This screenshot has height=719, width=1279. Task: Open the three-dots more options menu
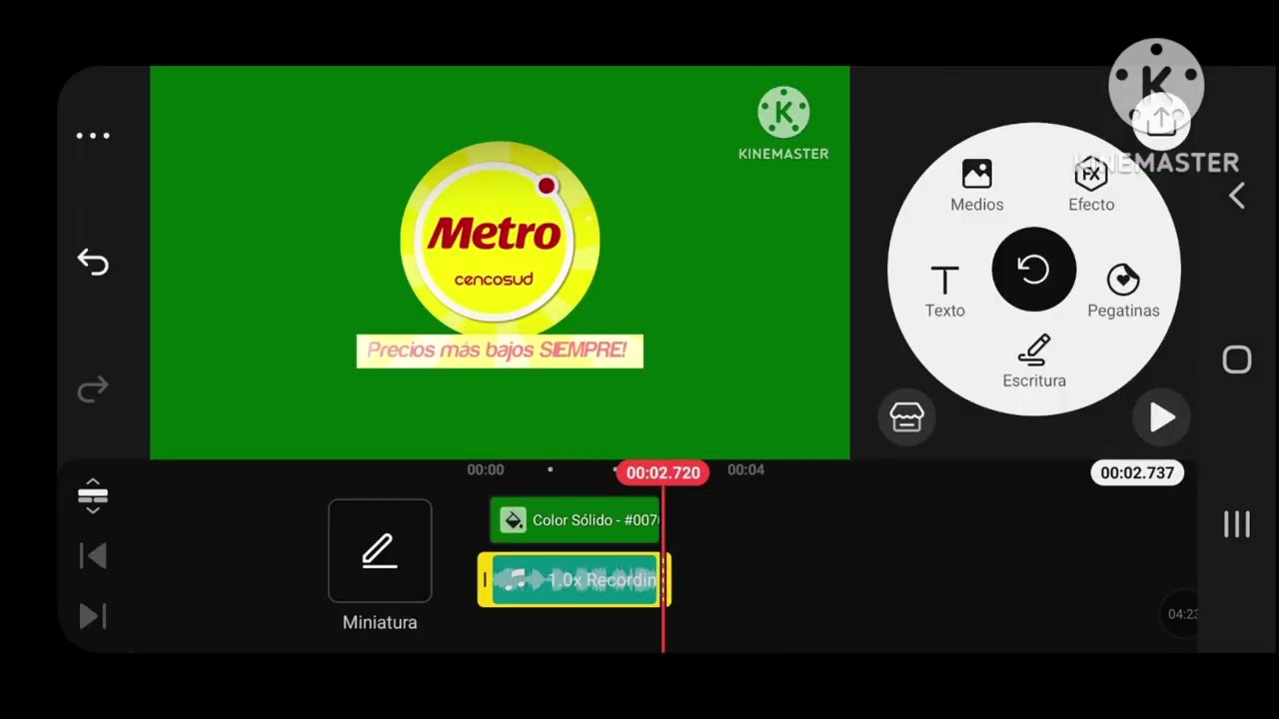point(93,136)
